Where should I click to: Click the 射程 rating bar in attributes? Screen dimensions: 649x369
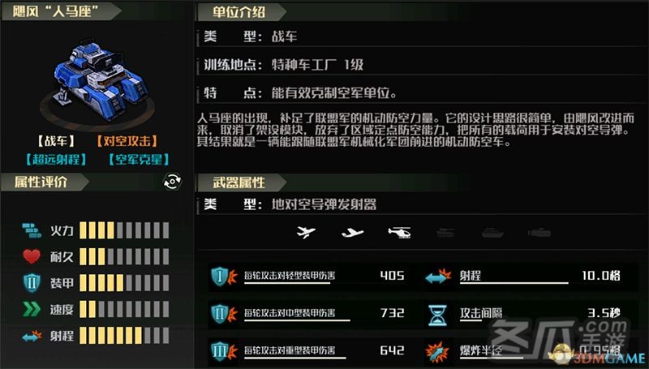pos(124,336)
